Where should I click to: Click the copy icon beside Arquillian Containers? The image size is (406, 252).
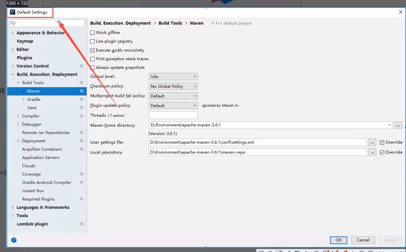pos(82,149)
